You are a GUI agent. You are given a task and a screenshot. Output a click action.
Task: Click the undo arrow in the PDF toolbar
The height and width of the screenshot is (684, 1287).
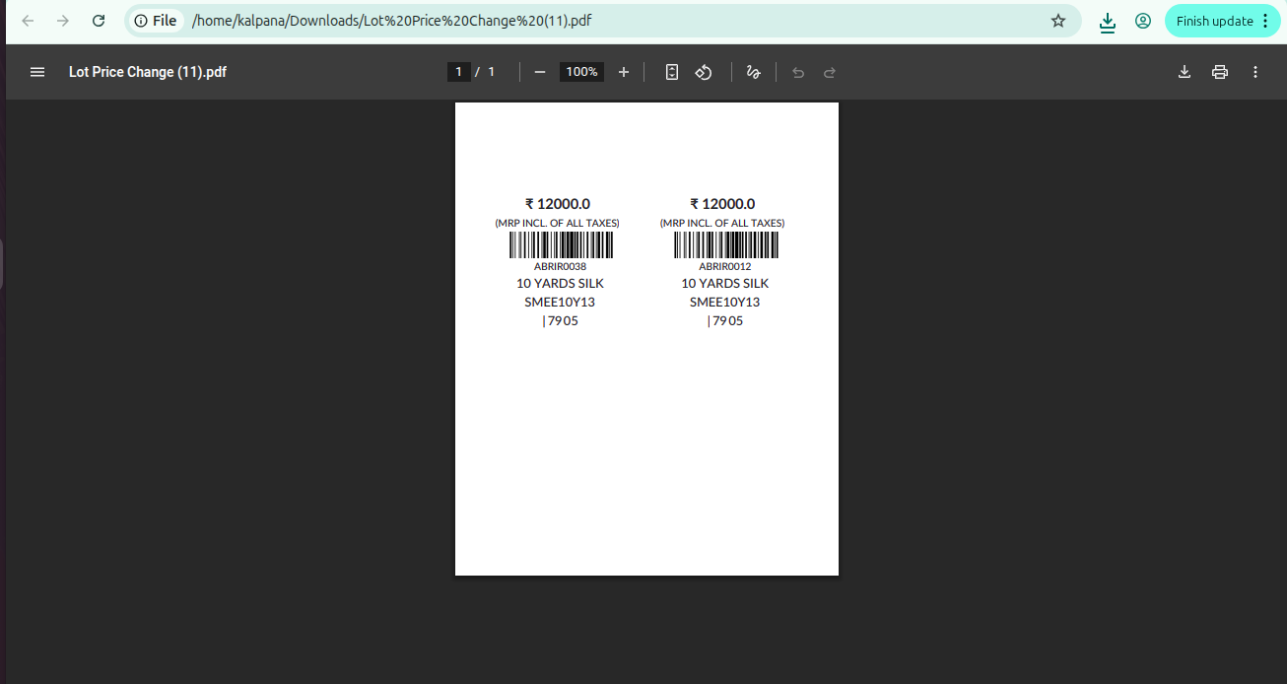tap(798, 72)
